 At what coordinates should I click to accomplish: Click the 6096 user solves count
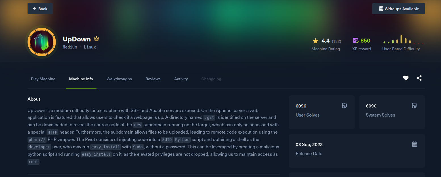tap(301, 106)
